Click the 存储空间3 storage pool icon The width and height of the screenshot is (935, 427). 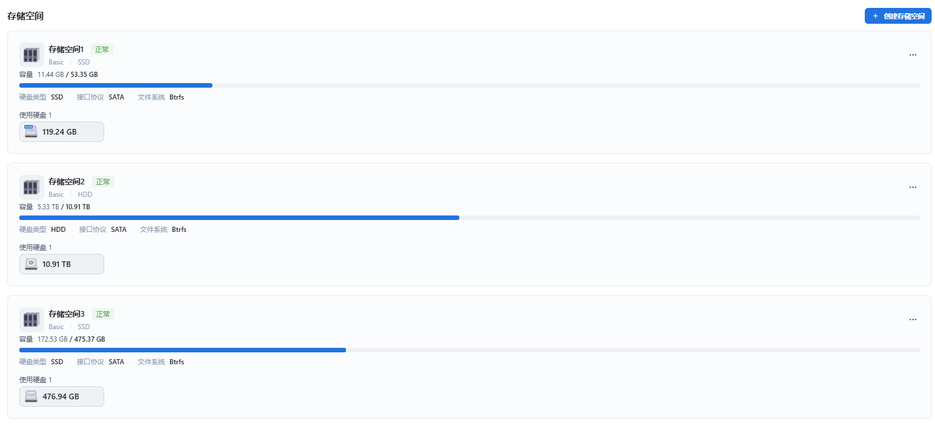[31, 320]
